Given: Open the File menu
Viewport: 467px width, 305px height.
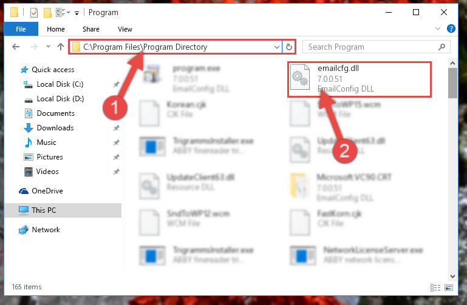Looking at the screenshot, I should pyautogui.click(x=21, y=29).
